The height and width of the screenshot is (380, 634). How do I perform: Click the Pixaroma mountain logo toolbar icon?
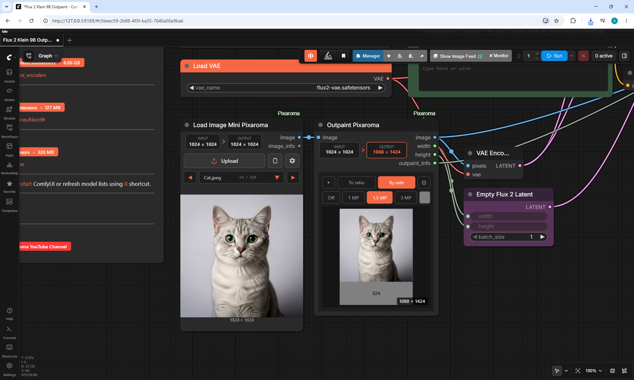point(328,56)
